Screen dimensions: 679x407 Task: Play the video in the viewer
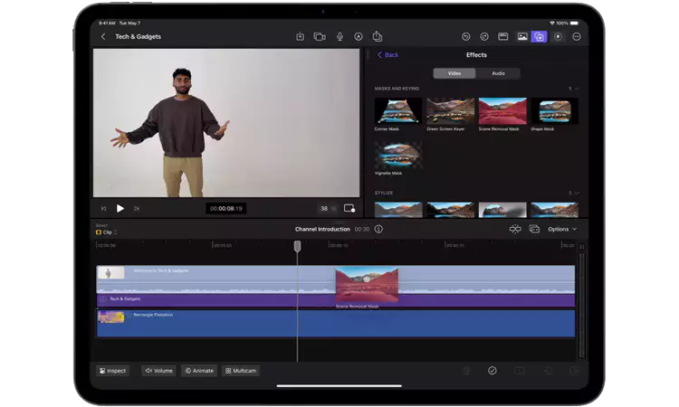click(120, 208)
